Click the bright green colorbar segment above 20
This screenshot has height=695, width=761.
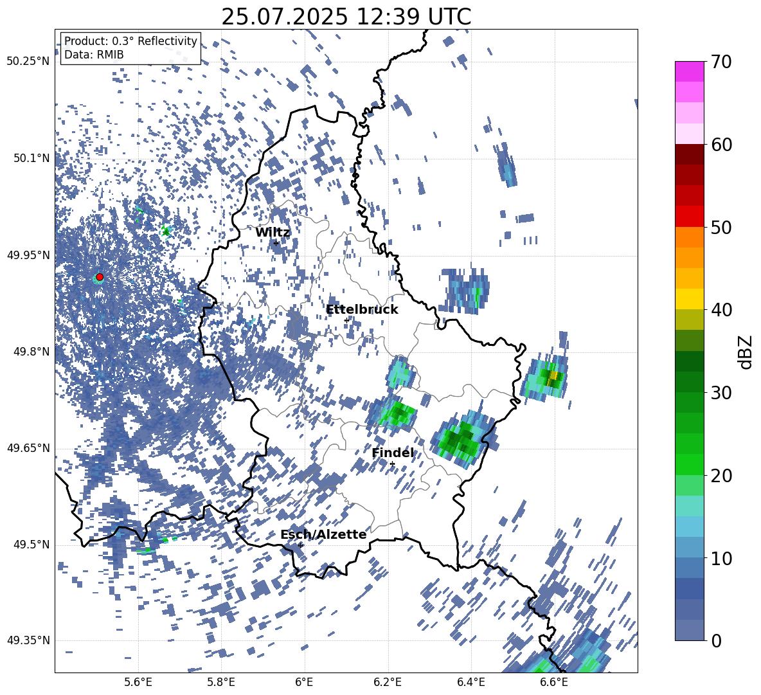689,464
